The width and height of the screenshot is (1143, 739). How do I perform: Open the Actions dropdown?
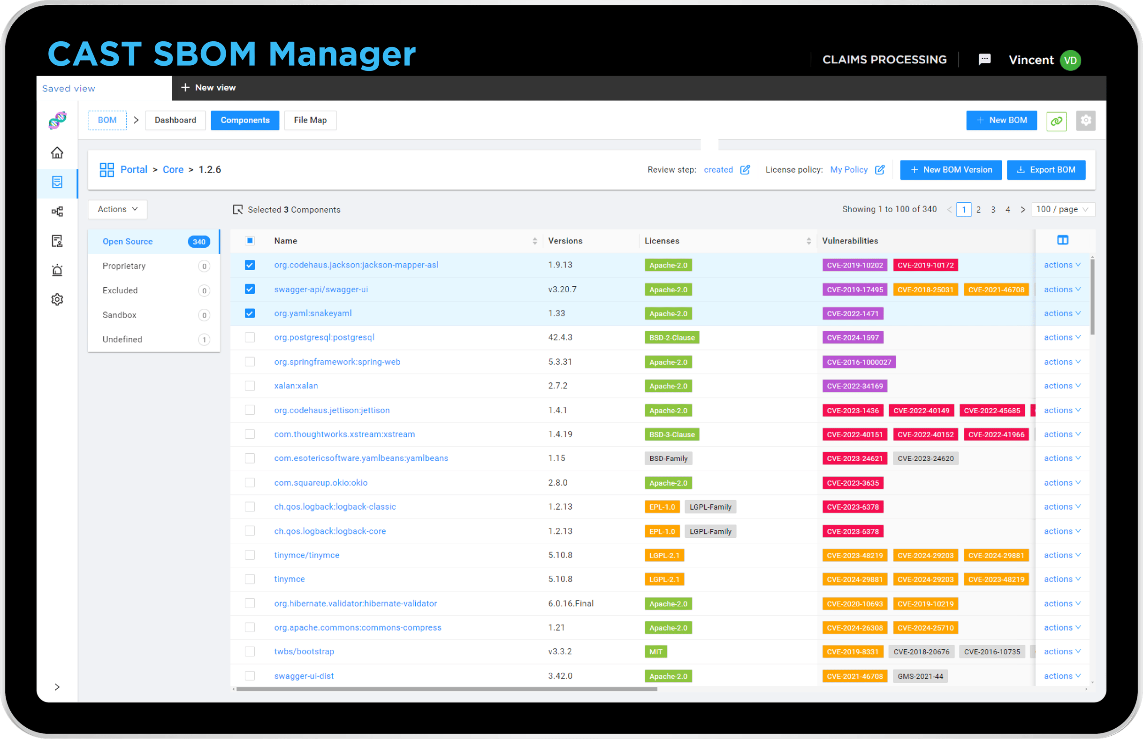click(x=117, y=209)
